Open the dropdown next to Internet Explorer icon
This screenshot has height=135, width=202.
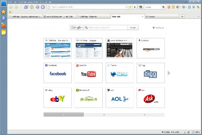(x=180, y=7)
